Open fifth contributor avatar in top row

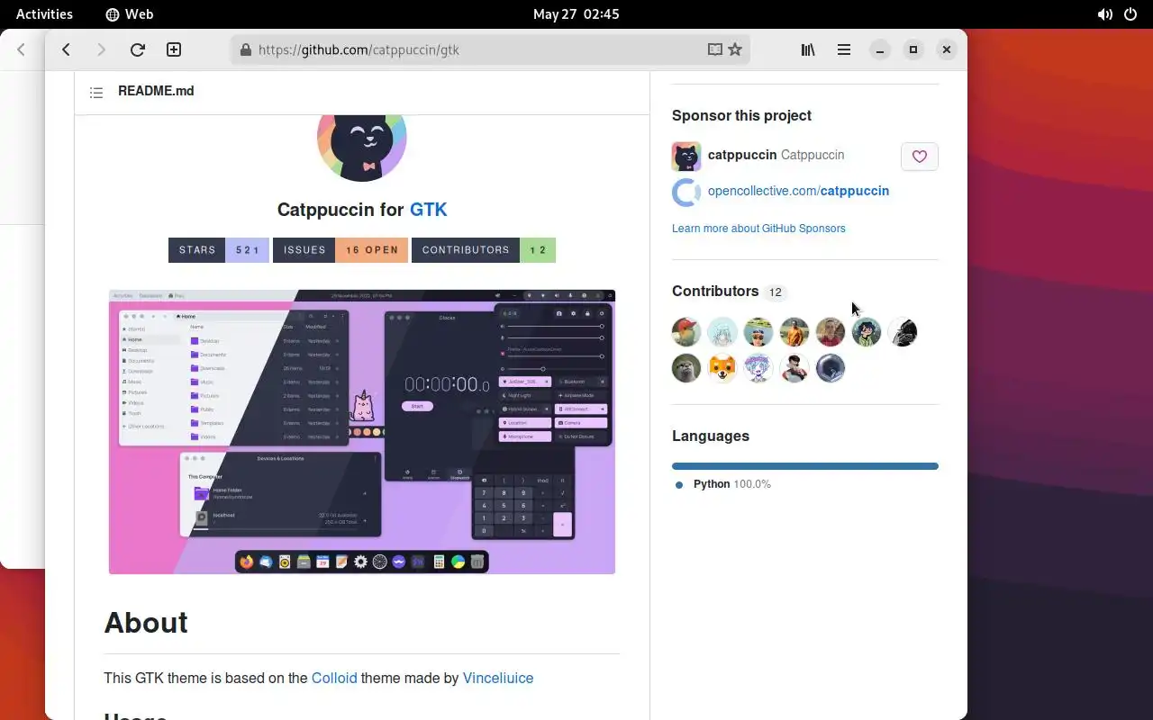[831, 332]
